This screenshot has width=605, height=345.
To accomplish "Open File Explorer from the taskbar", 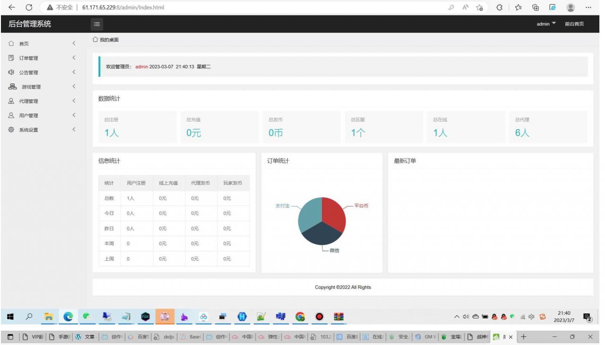I will click(x=49, y=317).
